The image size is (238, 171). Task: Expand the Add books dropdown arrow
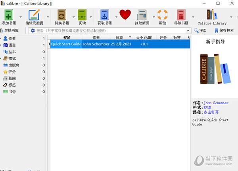[21, 17]
